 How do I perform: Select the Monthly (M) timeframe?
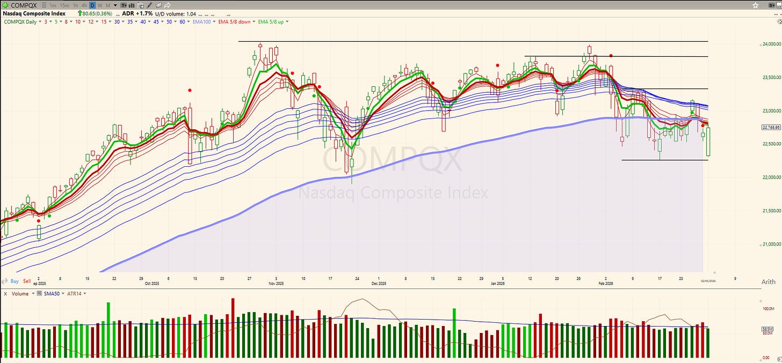108,5
